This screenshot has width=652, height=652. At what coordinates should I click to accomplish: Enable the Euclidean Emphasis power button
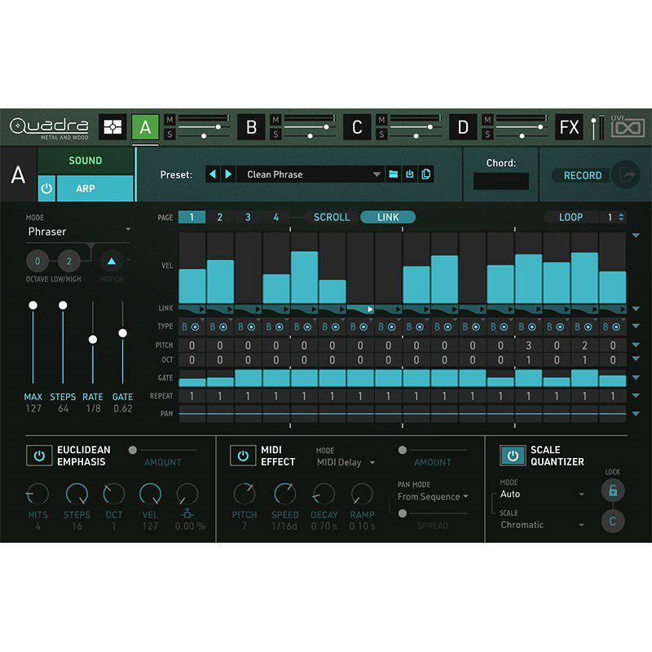[x=39, y=456]
